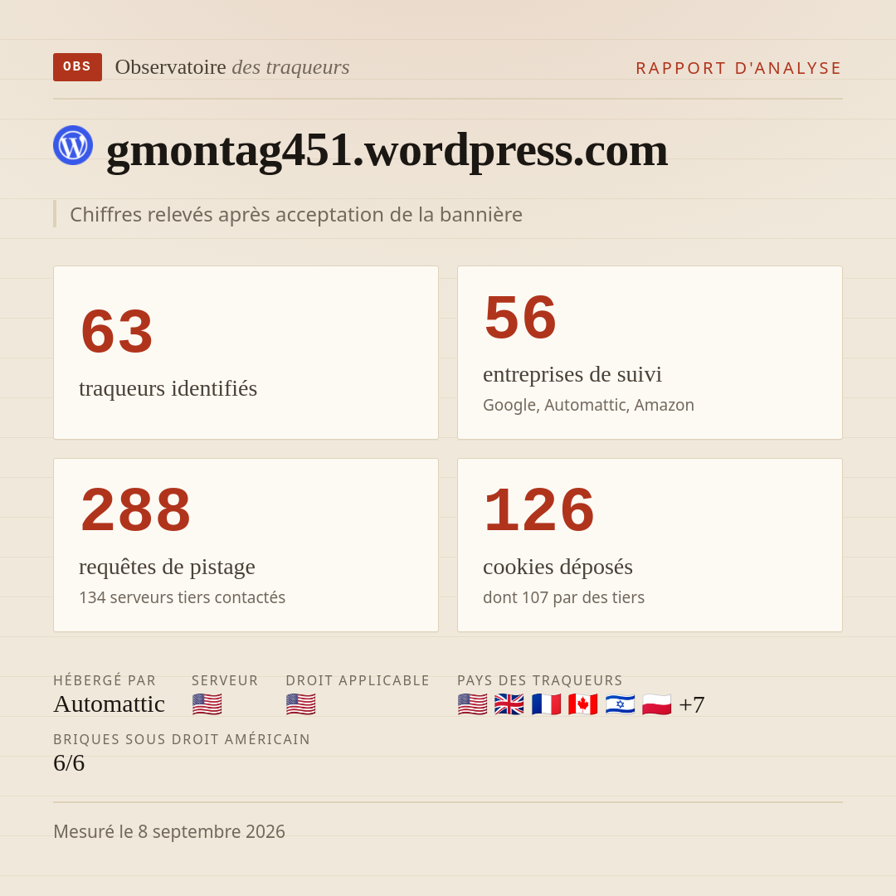Click Google, Automattic, Amazon text
This screenshot has width=896, height=896.
[588, 405]
